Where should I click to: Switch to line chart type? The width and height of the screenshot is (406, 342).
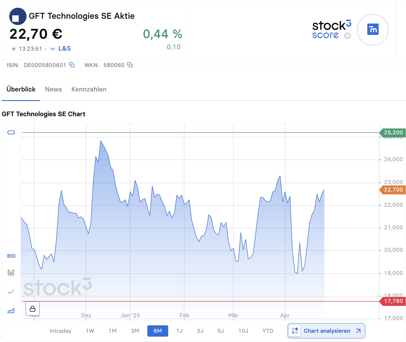(11, 292)
